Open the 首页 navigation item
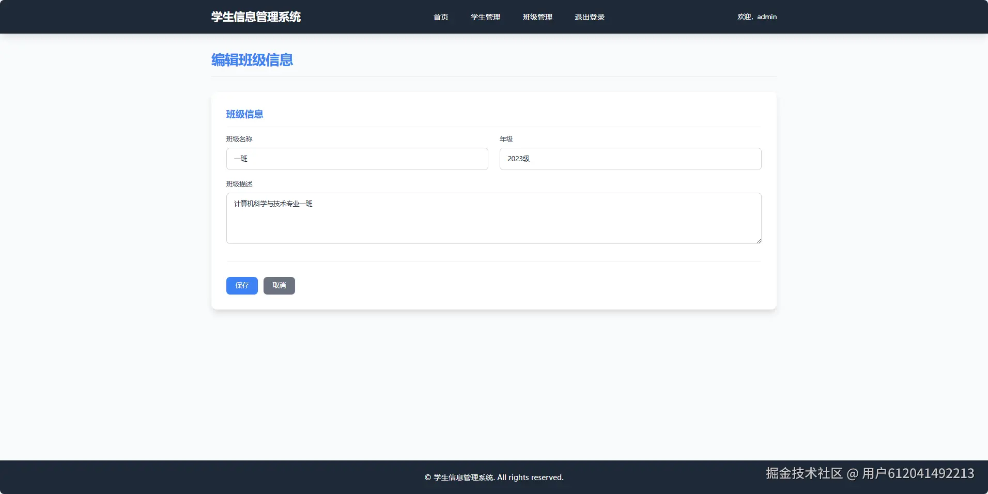The width and height of the screenshot is (988, 494). tap(440, 17)
